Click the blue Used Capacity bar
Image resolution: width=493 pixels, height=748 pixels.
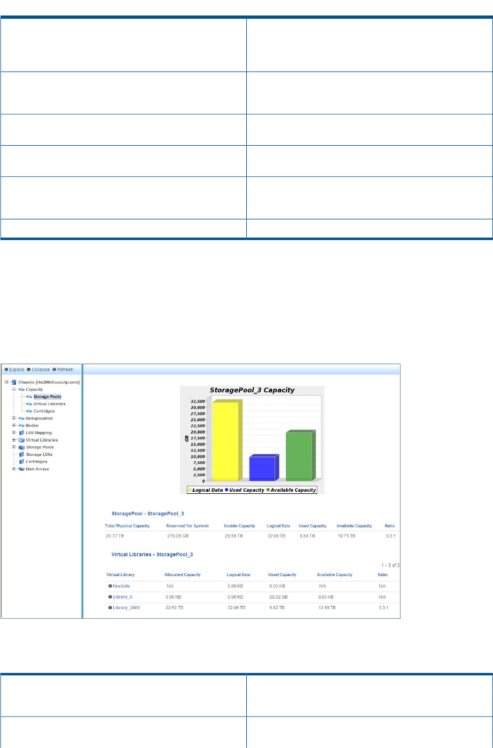[264, 468]
